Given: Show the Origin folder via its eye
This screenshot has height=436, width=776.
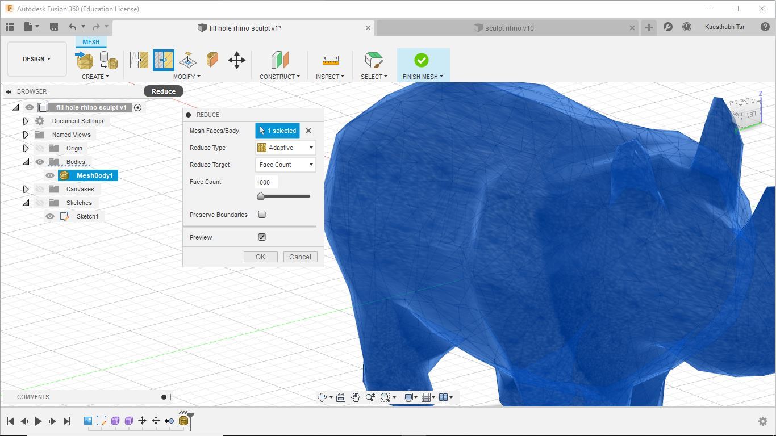Looking at the screenshot, I should click(40, 148).
